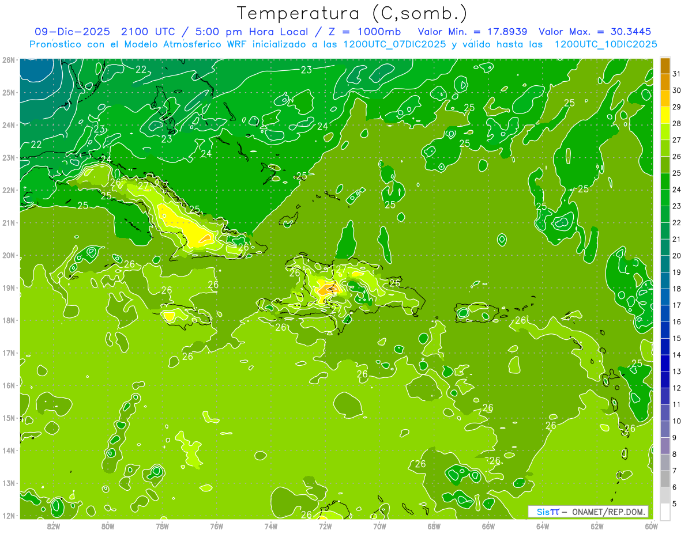Click the '30' label on the color scale
The image size is (692, 534).
[677, 90]
